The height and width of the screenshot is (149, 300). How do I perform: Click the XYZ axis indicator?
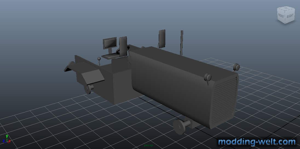7,139
